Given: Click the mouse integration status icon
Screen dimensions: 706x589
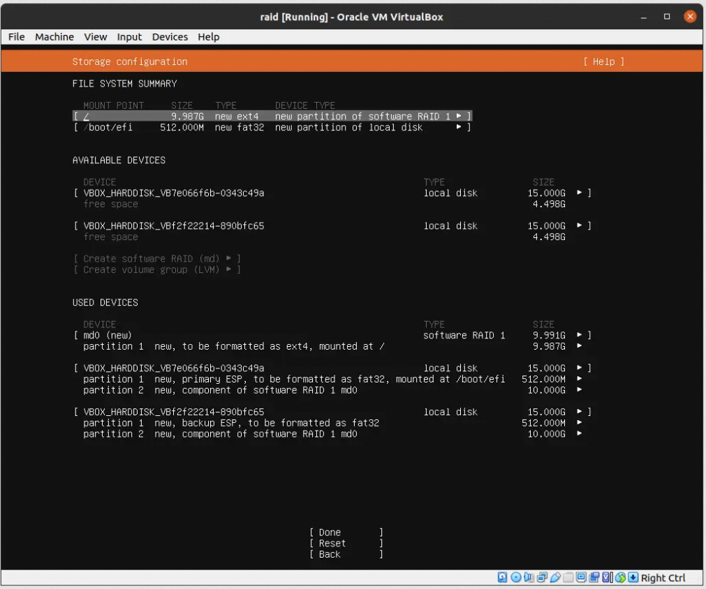Looking at the screenshot, I should click(x=620, y=577).
